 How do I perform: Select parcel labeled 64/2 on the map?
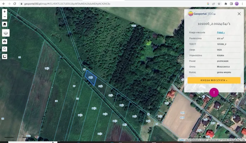coord(80,115)
